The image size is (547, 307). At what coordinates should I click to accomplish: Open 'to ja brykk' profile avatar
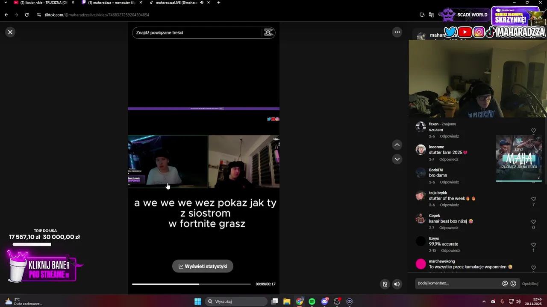[421, 196]
